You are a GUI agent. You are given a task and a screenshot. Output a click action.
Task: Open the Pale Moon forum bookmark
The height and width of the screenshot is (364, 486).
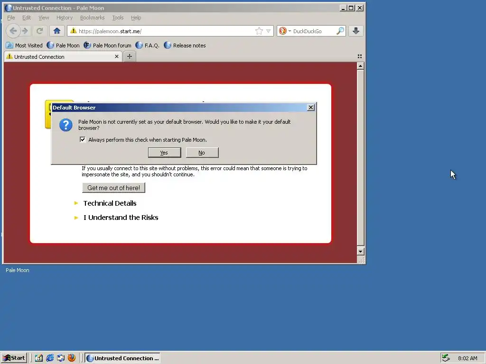point(108,45)
